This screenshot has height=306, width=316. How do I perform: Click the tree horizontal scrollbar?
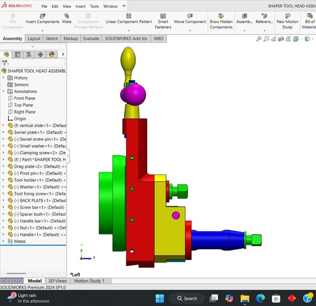tap(16, 273)
